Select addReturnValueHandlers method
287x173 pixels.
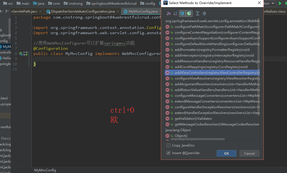point(212,90)
